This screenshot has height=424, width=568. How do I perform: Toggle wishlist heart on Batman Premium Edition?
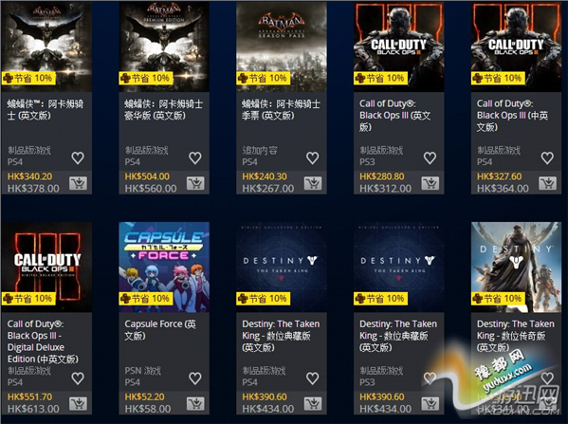(195, 158)
